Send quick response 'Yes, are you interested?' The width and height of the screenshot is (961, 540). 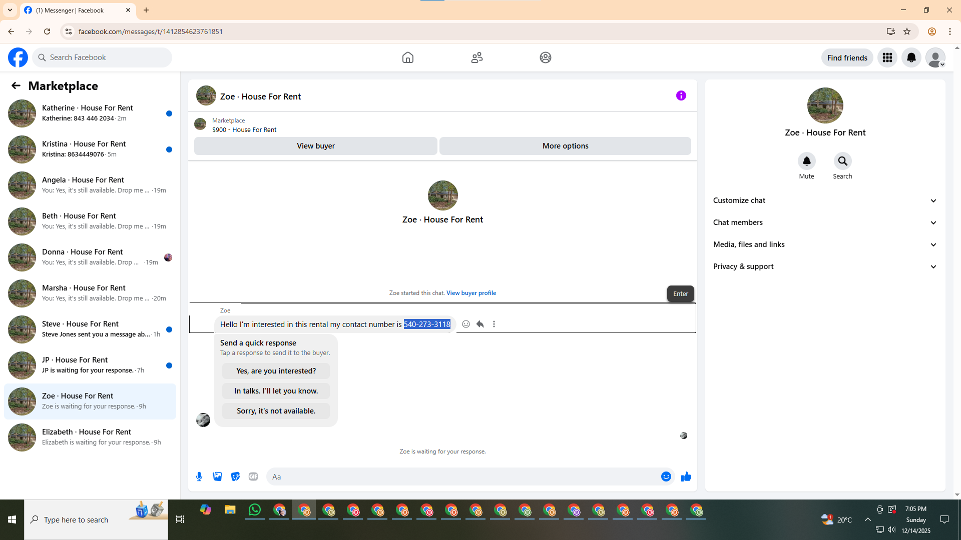(276, 371)
